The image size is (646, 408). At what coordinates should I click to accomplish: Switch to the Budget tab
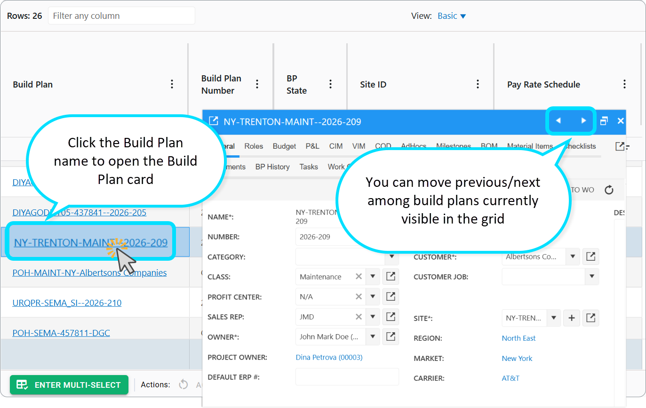(284, 146)
